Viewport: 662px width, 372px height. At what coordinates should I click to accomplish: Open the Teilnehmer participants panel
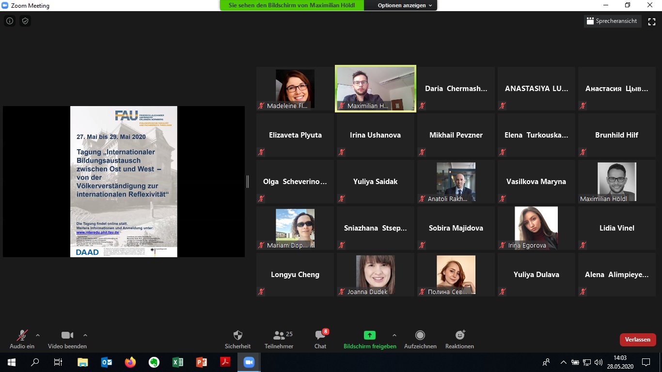click(279, 339)
